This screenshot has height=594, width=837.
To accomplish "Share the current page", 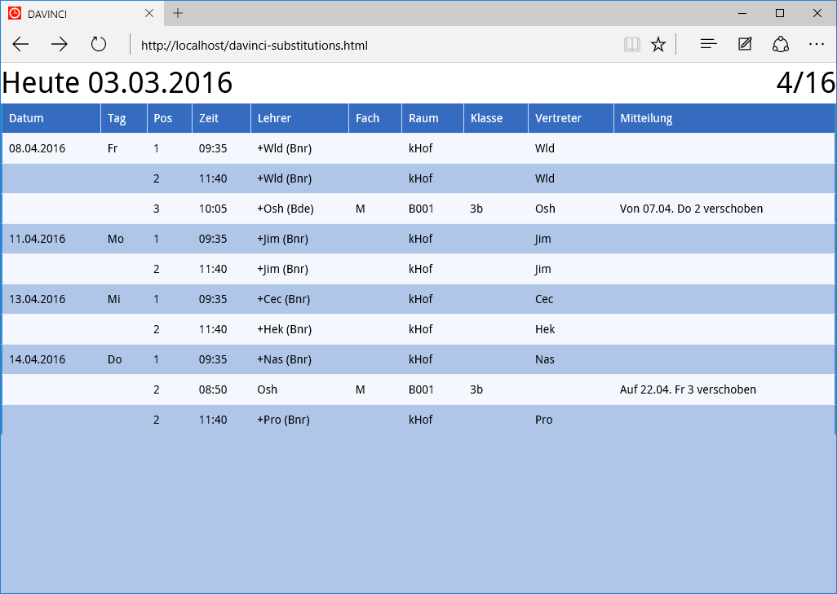I will 781,44.
